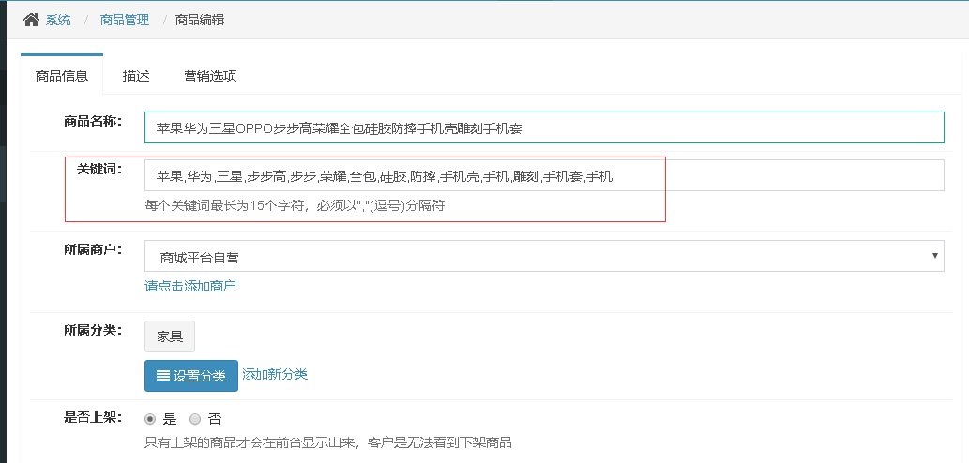Screen dimensions: 969x463
Task: Click the 关键词 label
Action: [x=99, y=169]
